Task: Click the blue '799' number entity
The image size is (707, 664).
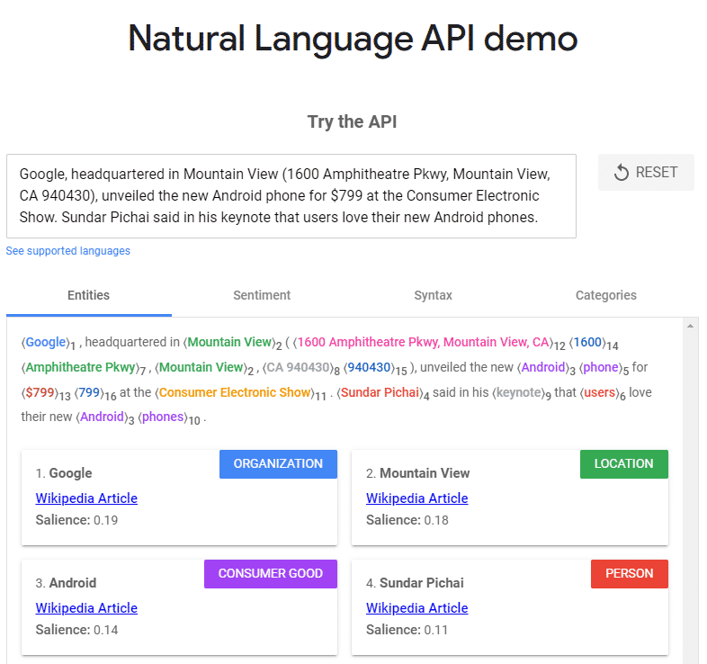Action: (x=89, y=392)
